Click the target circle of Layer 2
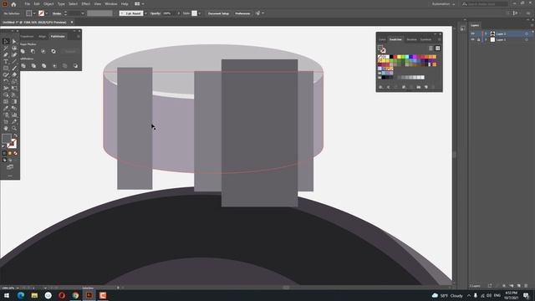Viewport: 535px width, 301px height. point(527,33)
